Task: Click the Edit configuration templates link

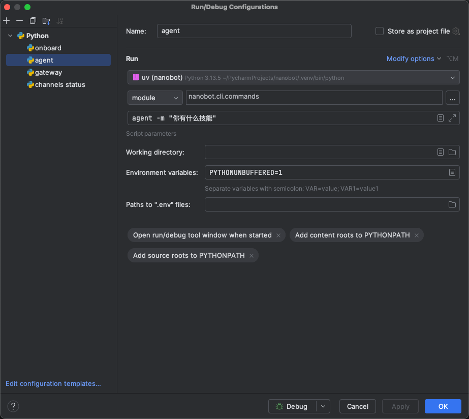Action: 53,383
